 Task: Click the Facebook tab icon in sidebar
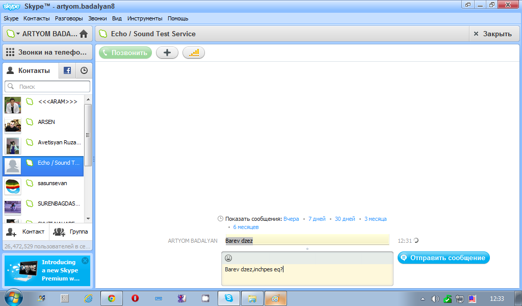click(67, 70)
